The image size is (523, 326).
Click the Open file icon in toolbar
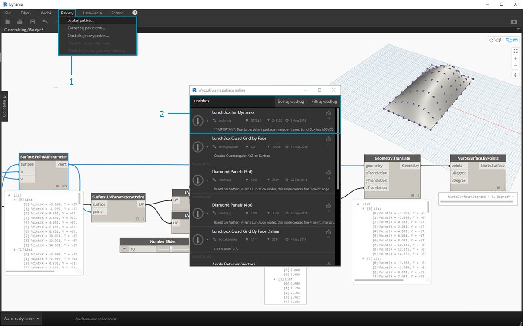click(x=20, y=22)
